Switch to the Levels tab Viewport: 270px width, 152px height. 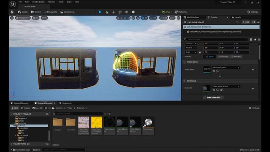pyautogui.click(x=238, y=17)
